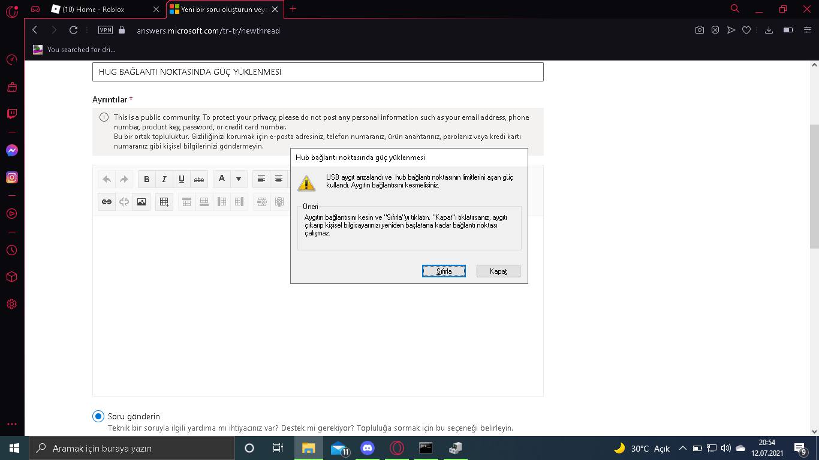Click the undo arrow in the editor

point(107,179)
